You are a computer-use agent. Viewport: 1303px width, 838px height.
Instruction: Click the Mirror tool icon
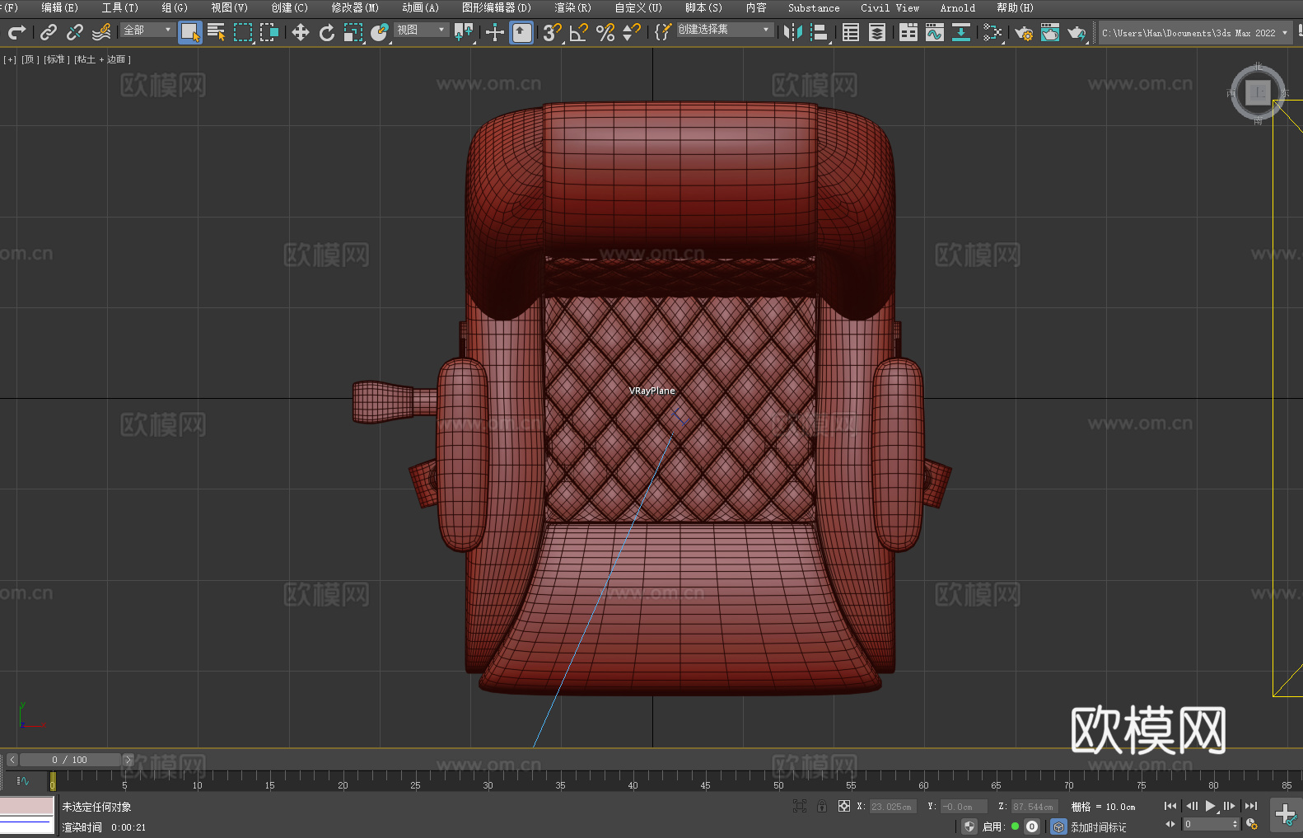[x=793, y=32]
